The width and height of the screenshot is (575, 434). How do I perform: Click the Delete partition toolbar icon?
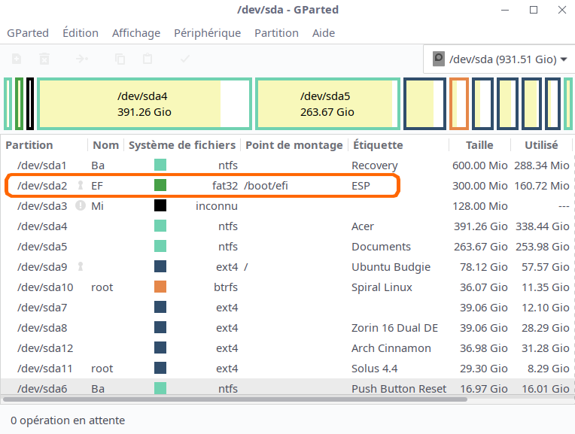pyautogui.click(x=44, y=59)
